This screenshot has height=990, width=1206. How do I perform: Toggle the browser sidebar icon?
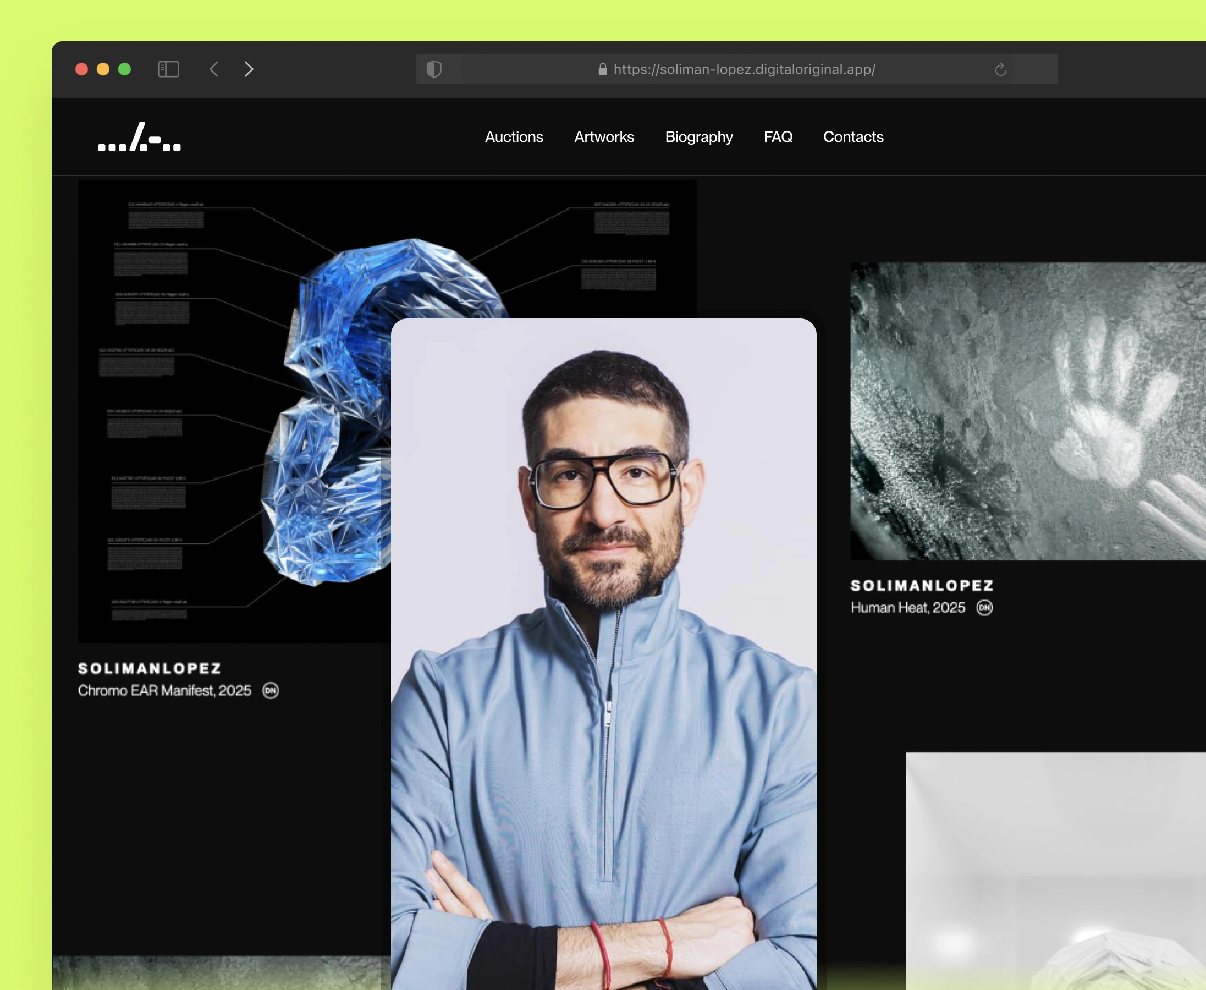168,69
